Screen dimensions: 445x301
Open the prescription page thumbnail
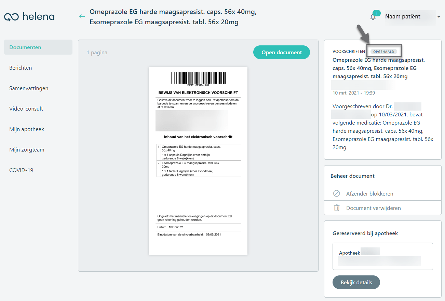tap(198, 161)
